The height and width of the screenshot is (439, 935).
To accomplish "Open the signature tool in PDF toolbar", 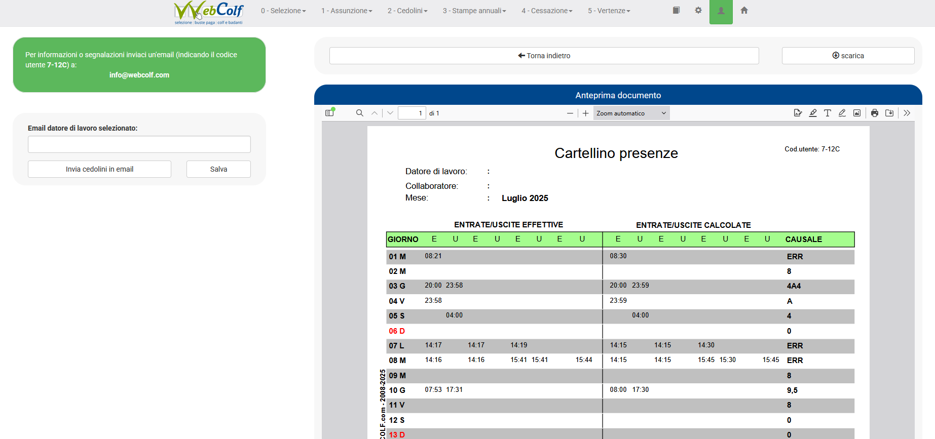I will click(798, 113).
